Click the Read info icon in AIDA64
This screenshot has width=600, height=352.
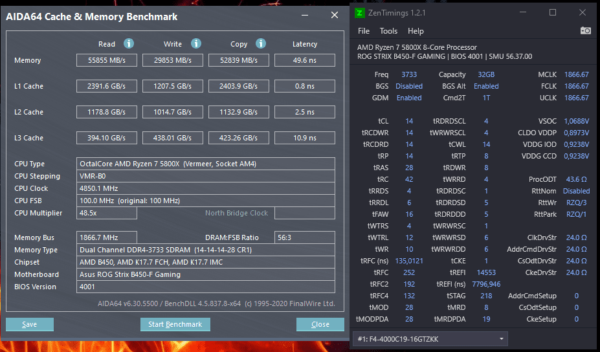click(129, 43)
